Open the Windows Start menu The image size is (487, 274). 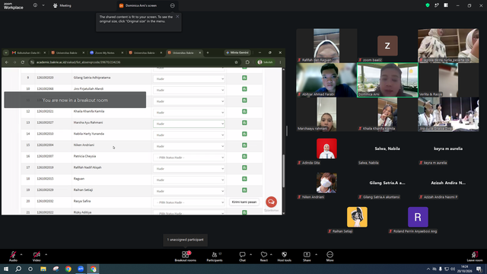(6, 269)
